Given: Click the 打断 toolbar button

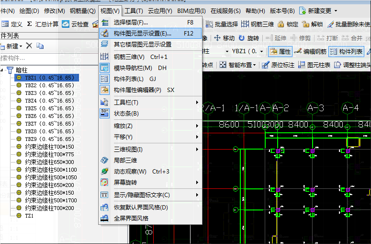Looking at the screenshot, I should pos(327,38).
